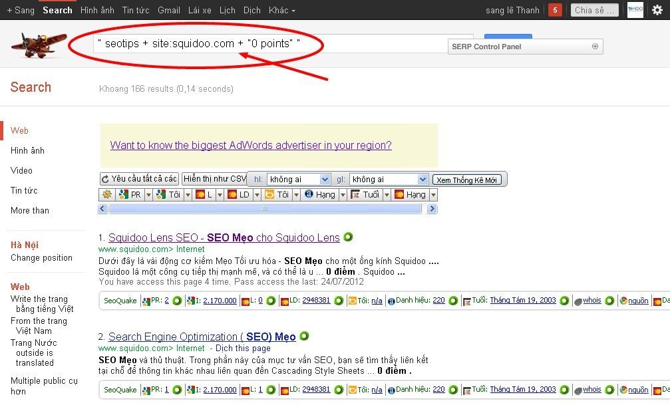The image size is (670, 415).
Task: Click the green circle after 'PR: 2' in result 1
Action: (176, 301)
